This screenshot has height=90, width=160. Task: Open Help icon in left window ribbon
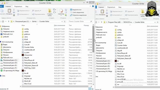click(93, 6)
